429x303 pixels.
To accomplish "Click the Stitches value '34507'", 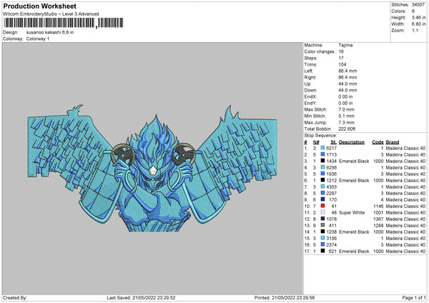I will click(x=418, y=5).
